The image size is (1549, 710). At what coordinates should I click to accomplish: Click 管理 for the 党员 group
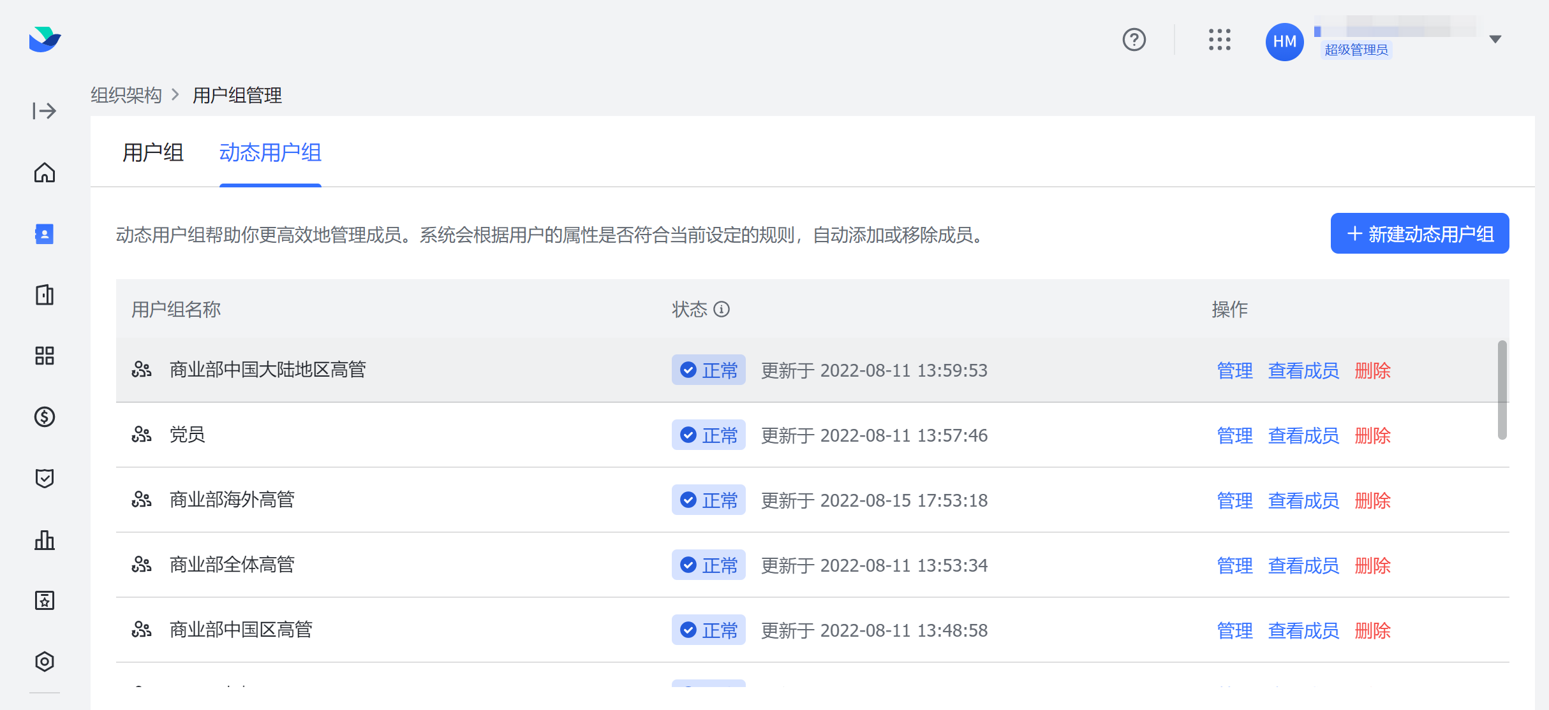1234,435
